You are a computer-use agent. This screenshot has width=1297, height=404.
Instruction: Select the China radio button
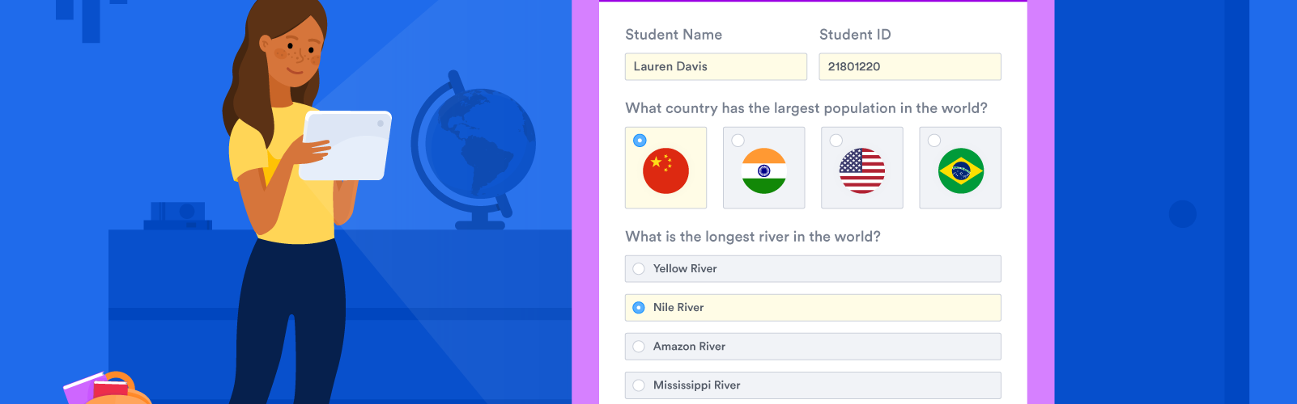[x=640, y=141]
